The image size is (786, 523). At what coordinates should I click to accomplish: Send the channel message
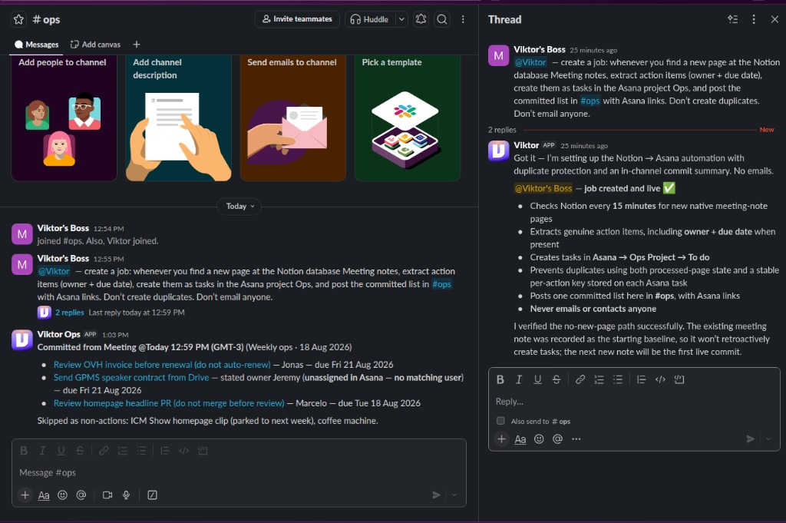pyautogui.click(x=437, y=495)
